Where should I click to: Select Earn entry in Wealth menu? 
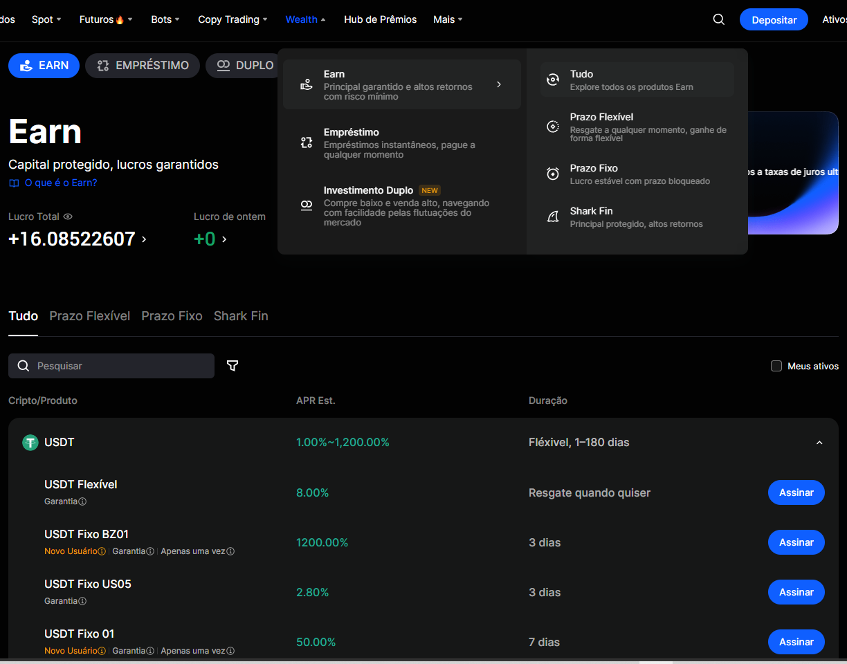coord(402,84)
